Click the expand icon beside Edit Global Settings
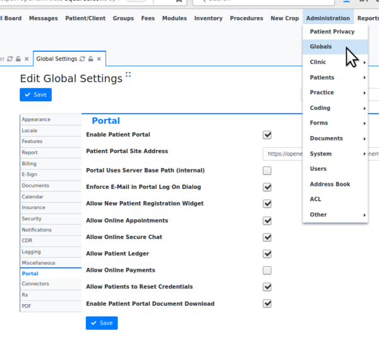 [x=128, y=75]
